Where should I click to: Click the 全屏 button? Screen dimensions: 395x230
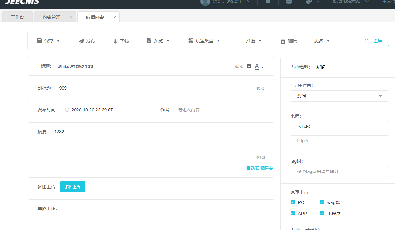373,41
